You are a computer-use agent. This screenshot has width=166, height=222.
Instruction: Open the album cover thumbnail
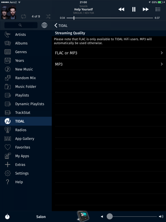point(9,12)
